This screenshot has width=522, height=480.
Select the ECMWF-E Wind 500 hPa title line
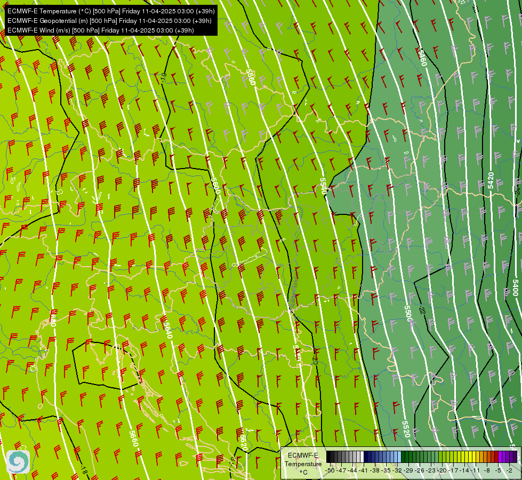[101, 30]
